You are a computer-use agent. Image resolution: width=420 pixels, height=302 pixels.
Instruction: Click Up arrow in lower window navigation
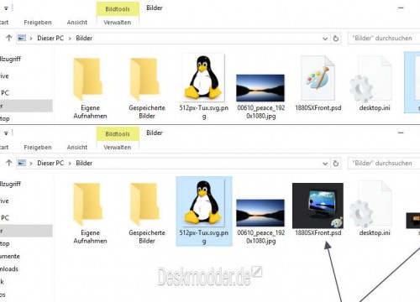point(9,163)
